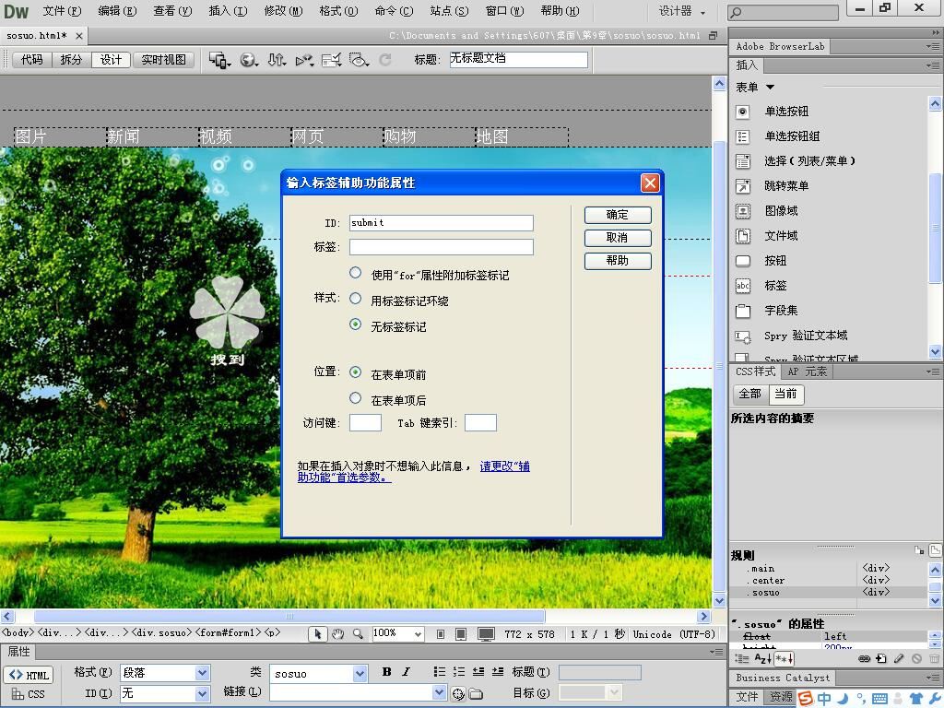Open the Site (站点) menu

[449, 11]
